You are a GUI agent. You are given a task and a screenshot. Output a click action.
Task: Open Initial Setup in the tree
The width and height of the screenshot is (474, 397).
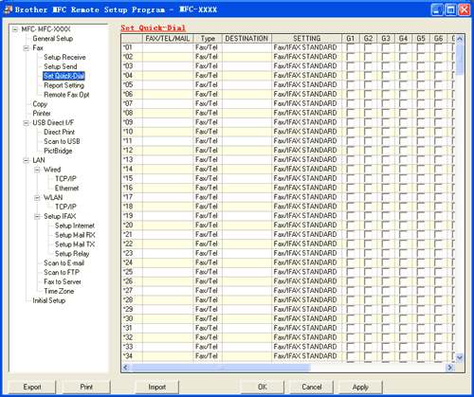[x=49, y=300]
